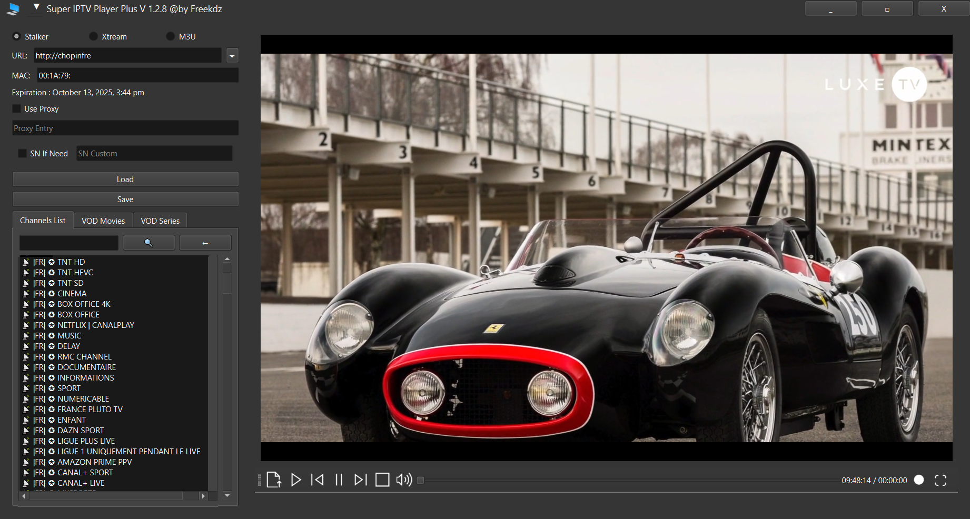The image size is (970, 519).
Task: Select the DOCUMENTAIRE category
Action: click(86, 367)
